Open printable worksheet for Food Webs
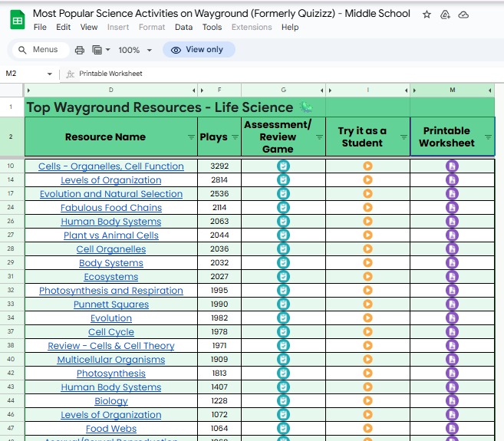 point(452,429)
